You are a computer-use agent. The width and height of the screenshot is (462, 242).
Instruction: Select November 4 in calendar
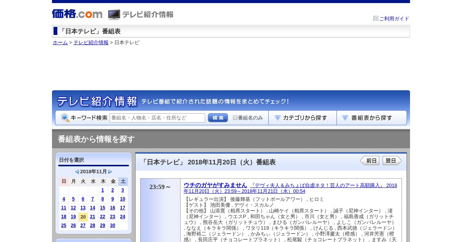tap(64, 199)
